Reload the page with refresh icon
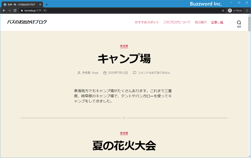Screen dimensions: 251x158 15,11
